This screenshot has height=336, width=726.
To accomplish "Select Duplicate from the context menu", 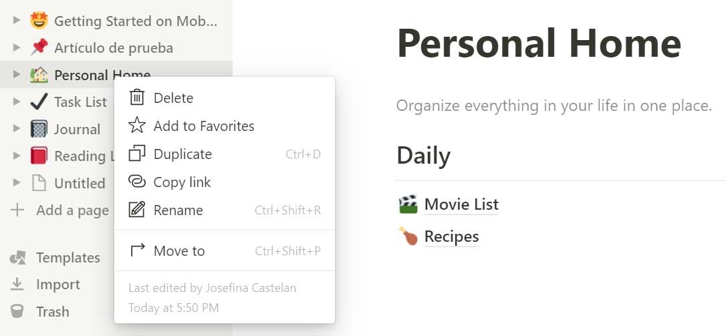I will pyautogui.click(x=183, y=154).
